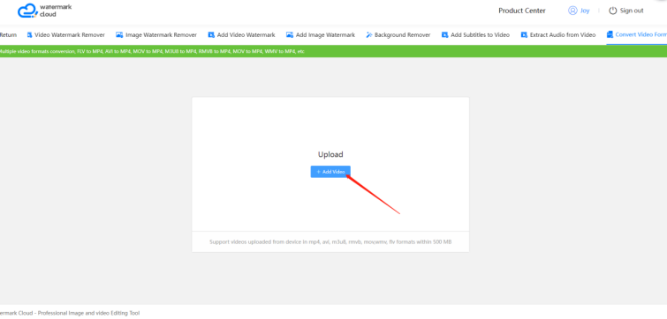Click the Watermark Cloud logo icon
The image size is (667, 319).
point(27,11)
